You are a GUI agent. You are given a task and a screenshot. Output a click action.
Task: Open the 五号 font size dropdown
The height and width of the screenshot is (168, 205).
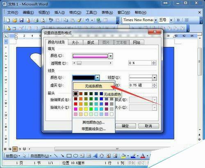(x=171, y=20)
